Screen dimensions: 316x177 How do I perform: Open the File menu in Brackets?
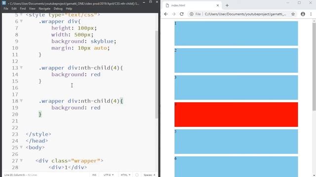[x=6, y=9]
